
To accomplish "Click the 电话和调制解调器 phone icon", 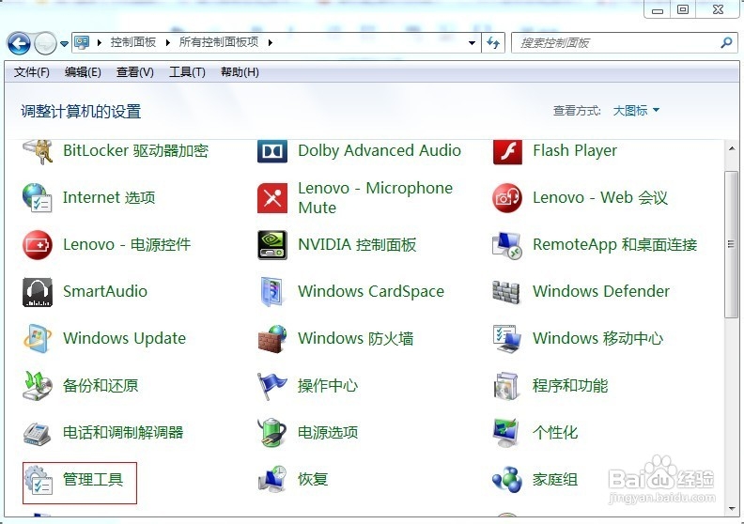I will (38, 433).
